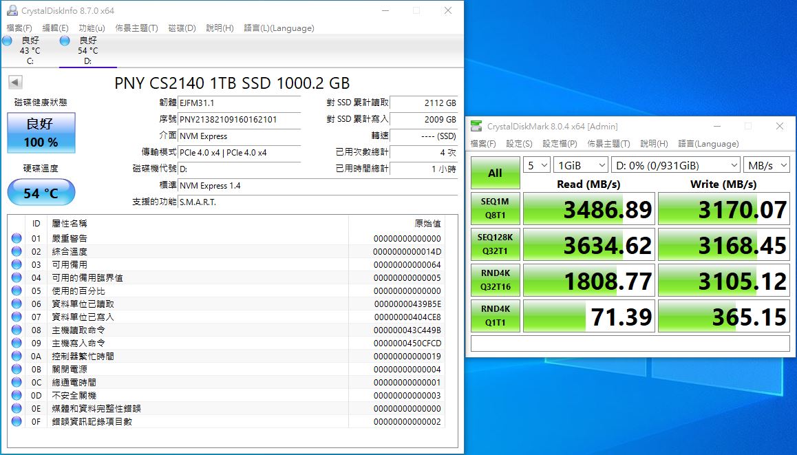This screenshot has height=455, width=797.
Task: Click the PNY CS2140 1TB SSD title
Action: tap(233, 83)
